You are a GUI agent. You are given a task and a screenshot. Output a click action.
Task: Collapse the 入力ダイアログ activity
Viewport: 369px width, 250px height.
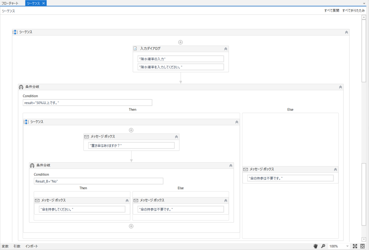click(x=226, y=49)
